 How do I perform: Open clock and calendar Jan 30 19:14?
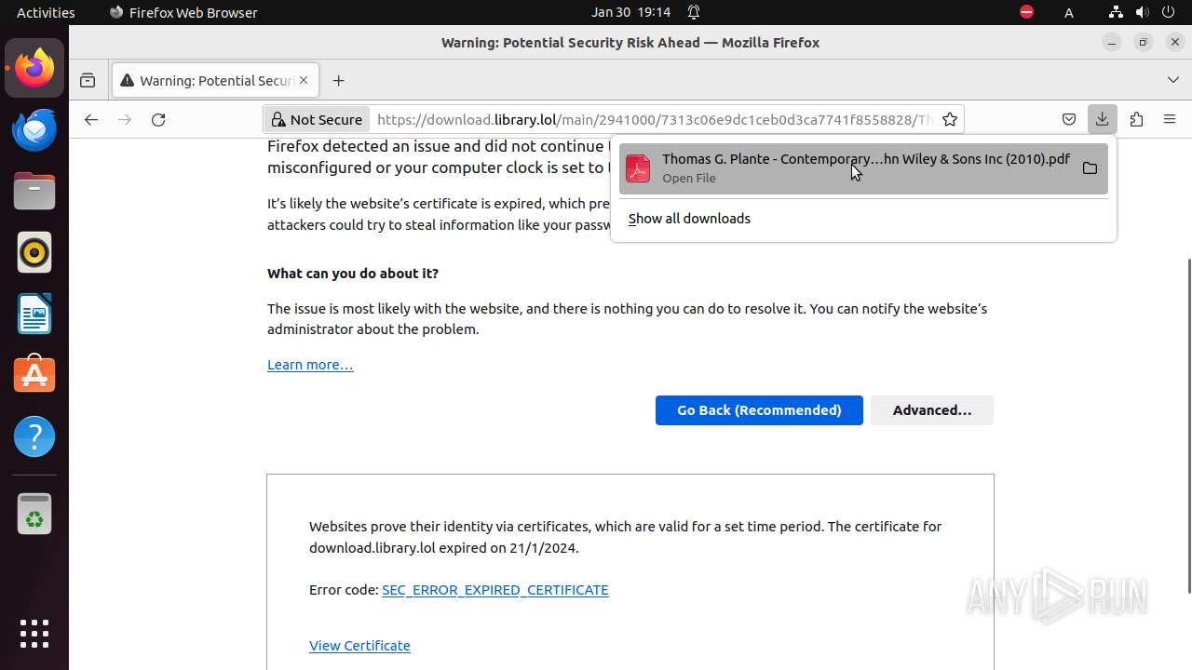pyautogui.click(x=631, y=12)
